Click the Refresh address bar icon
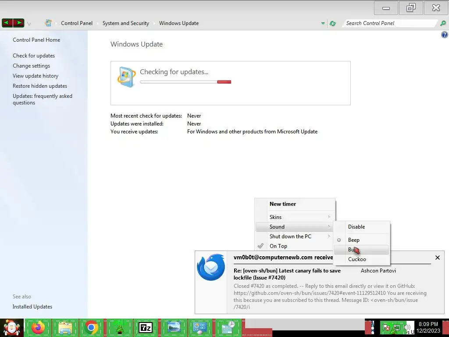449x337 pixels. click(332, 23)
